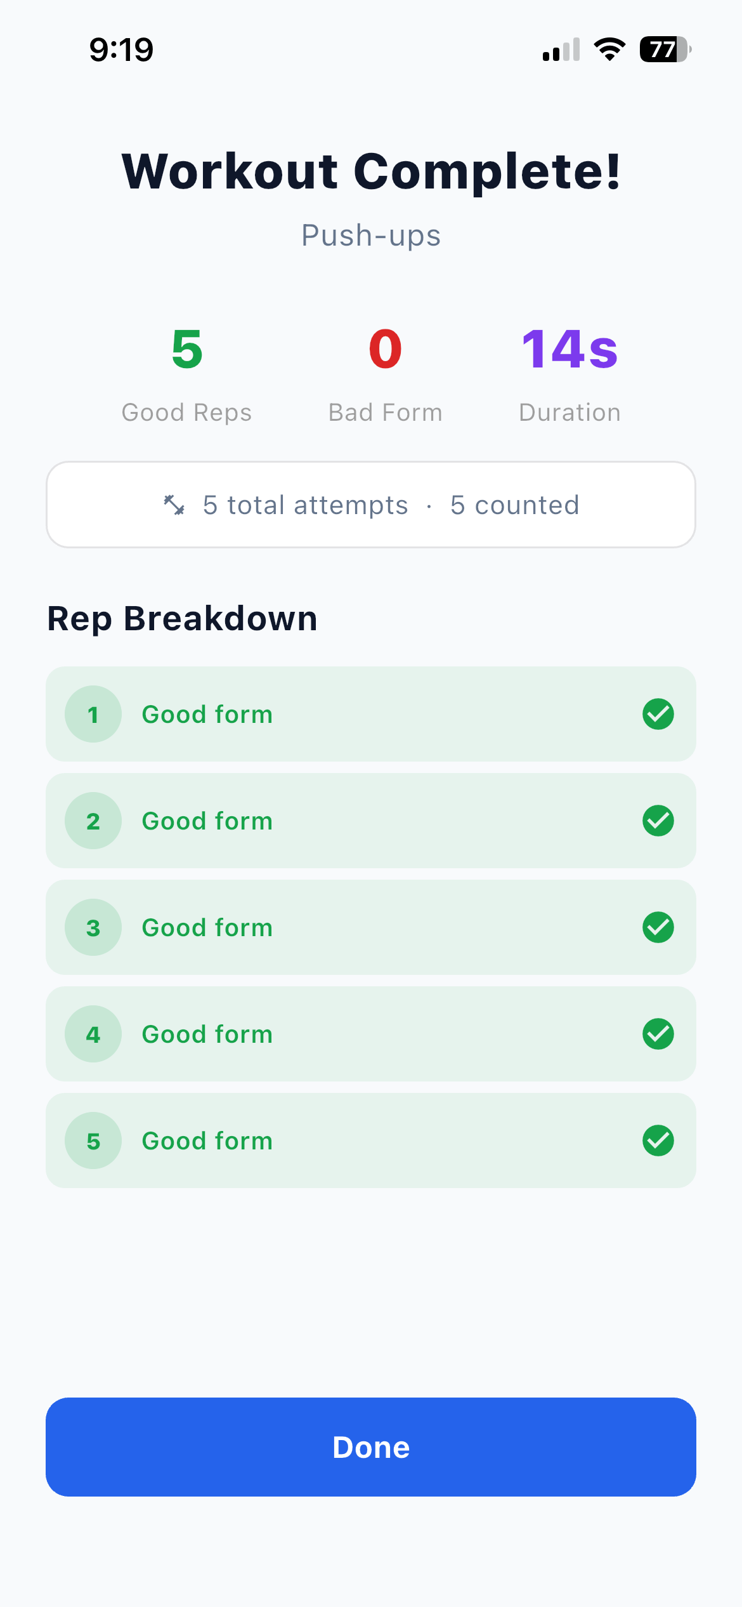Click the green checkmark on rep 1
Screen dimensions: 742x1607
tap(658, 714)
